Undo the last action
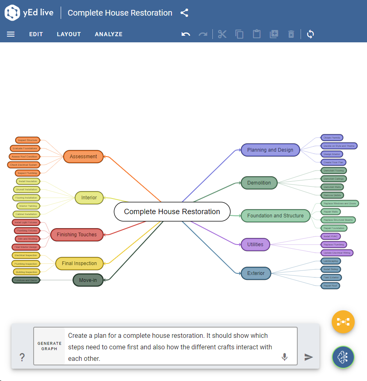 (x=186, y=34)
